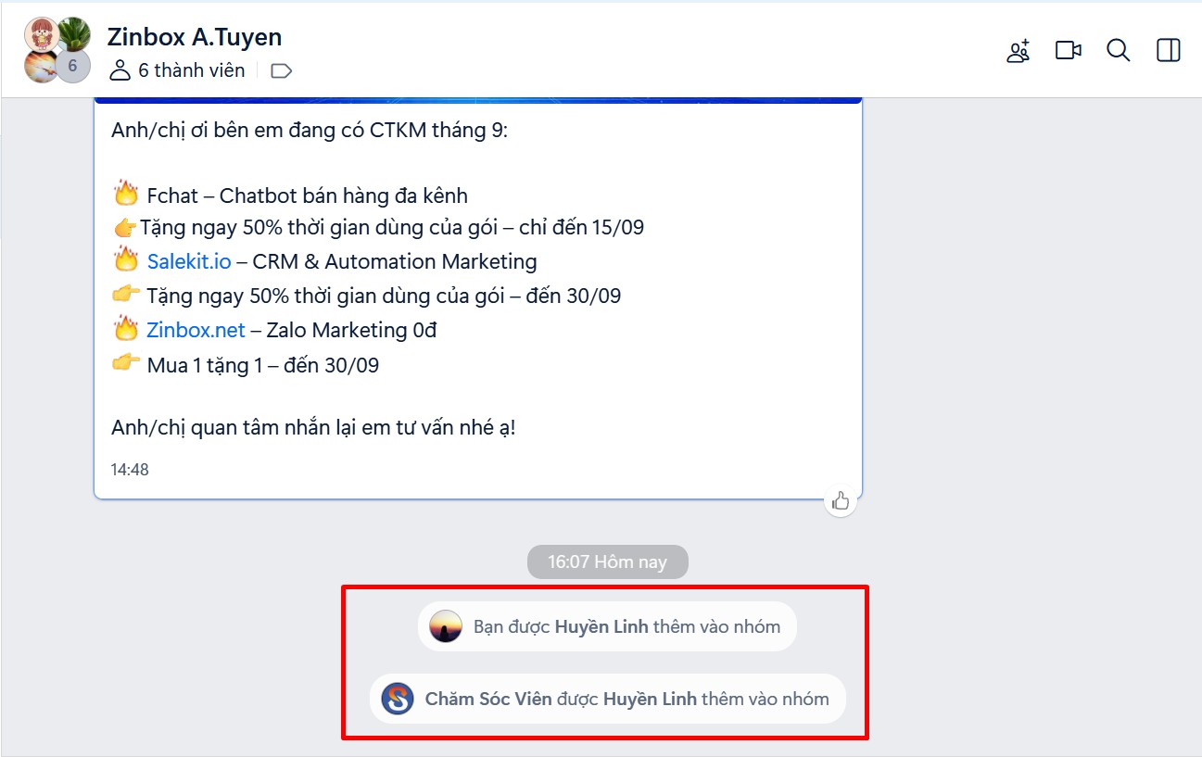Click Huyền Linh in the 'Bạn được' notice
This screenshot has width=1202, height=757.
601,627
